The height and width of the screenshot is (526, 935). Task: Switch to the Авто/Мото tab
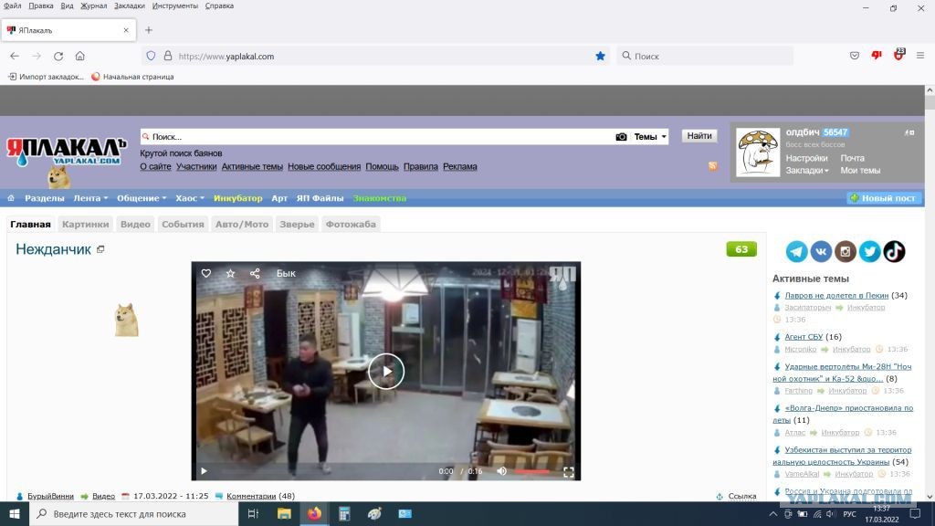(242, 225)
